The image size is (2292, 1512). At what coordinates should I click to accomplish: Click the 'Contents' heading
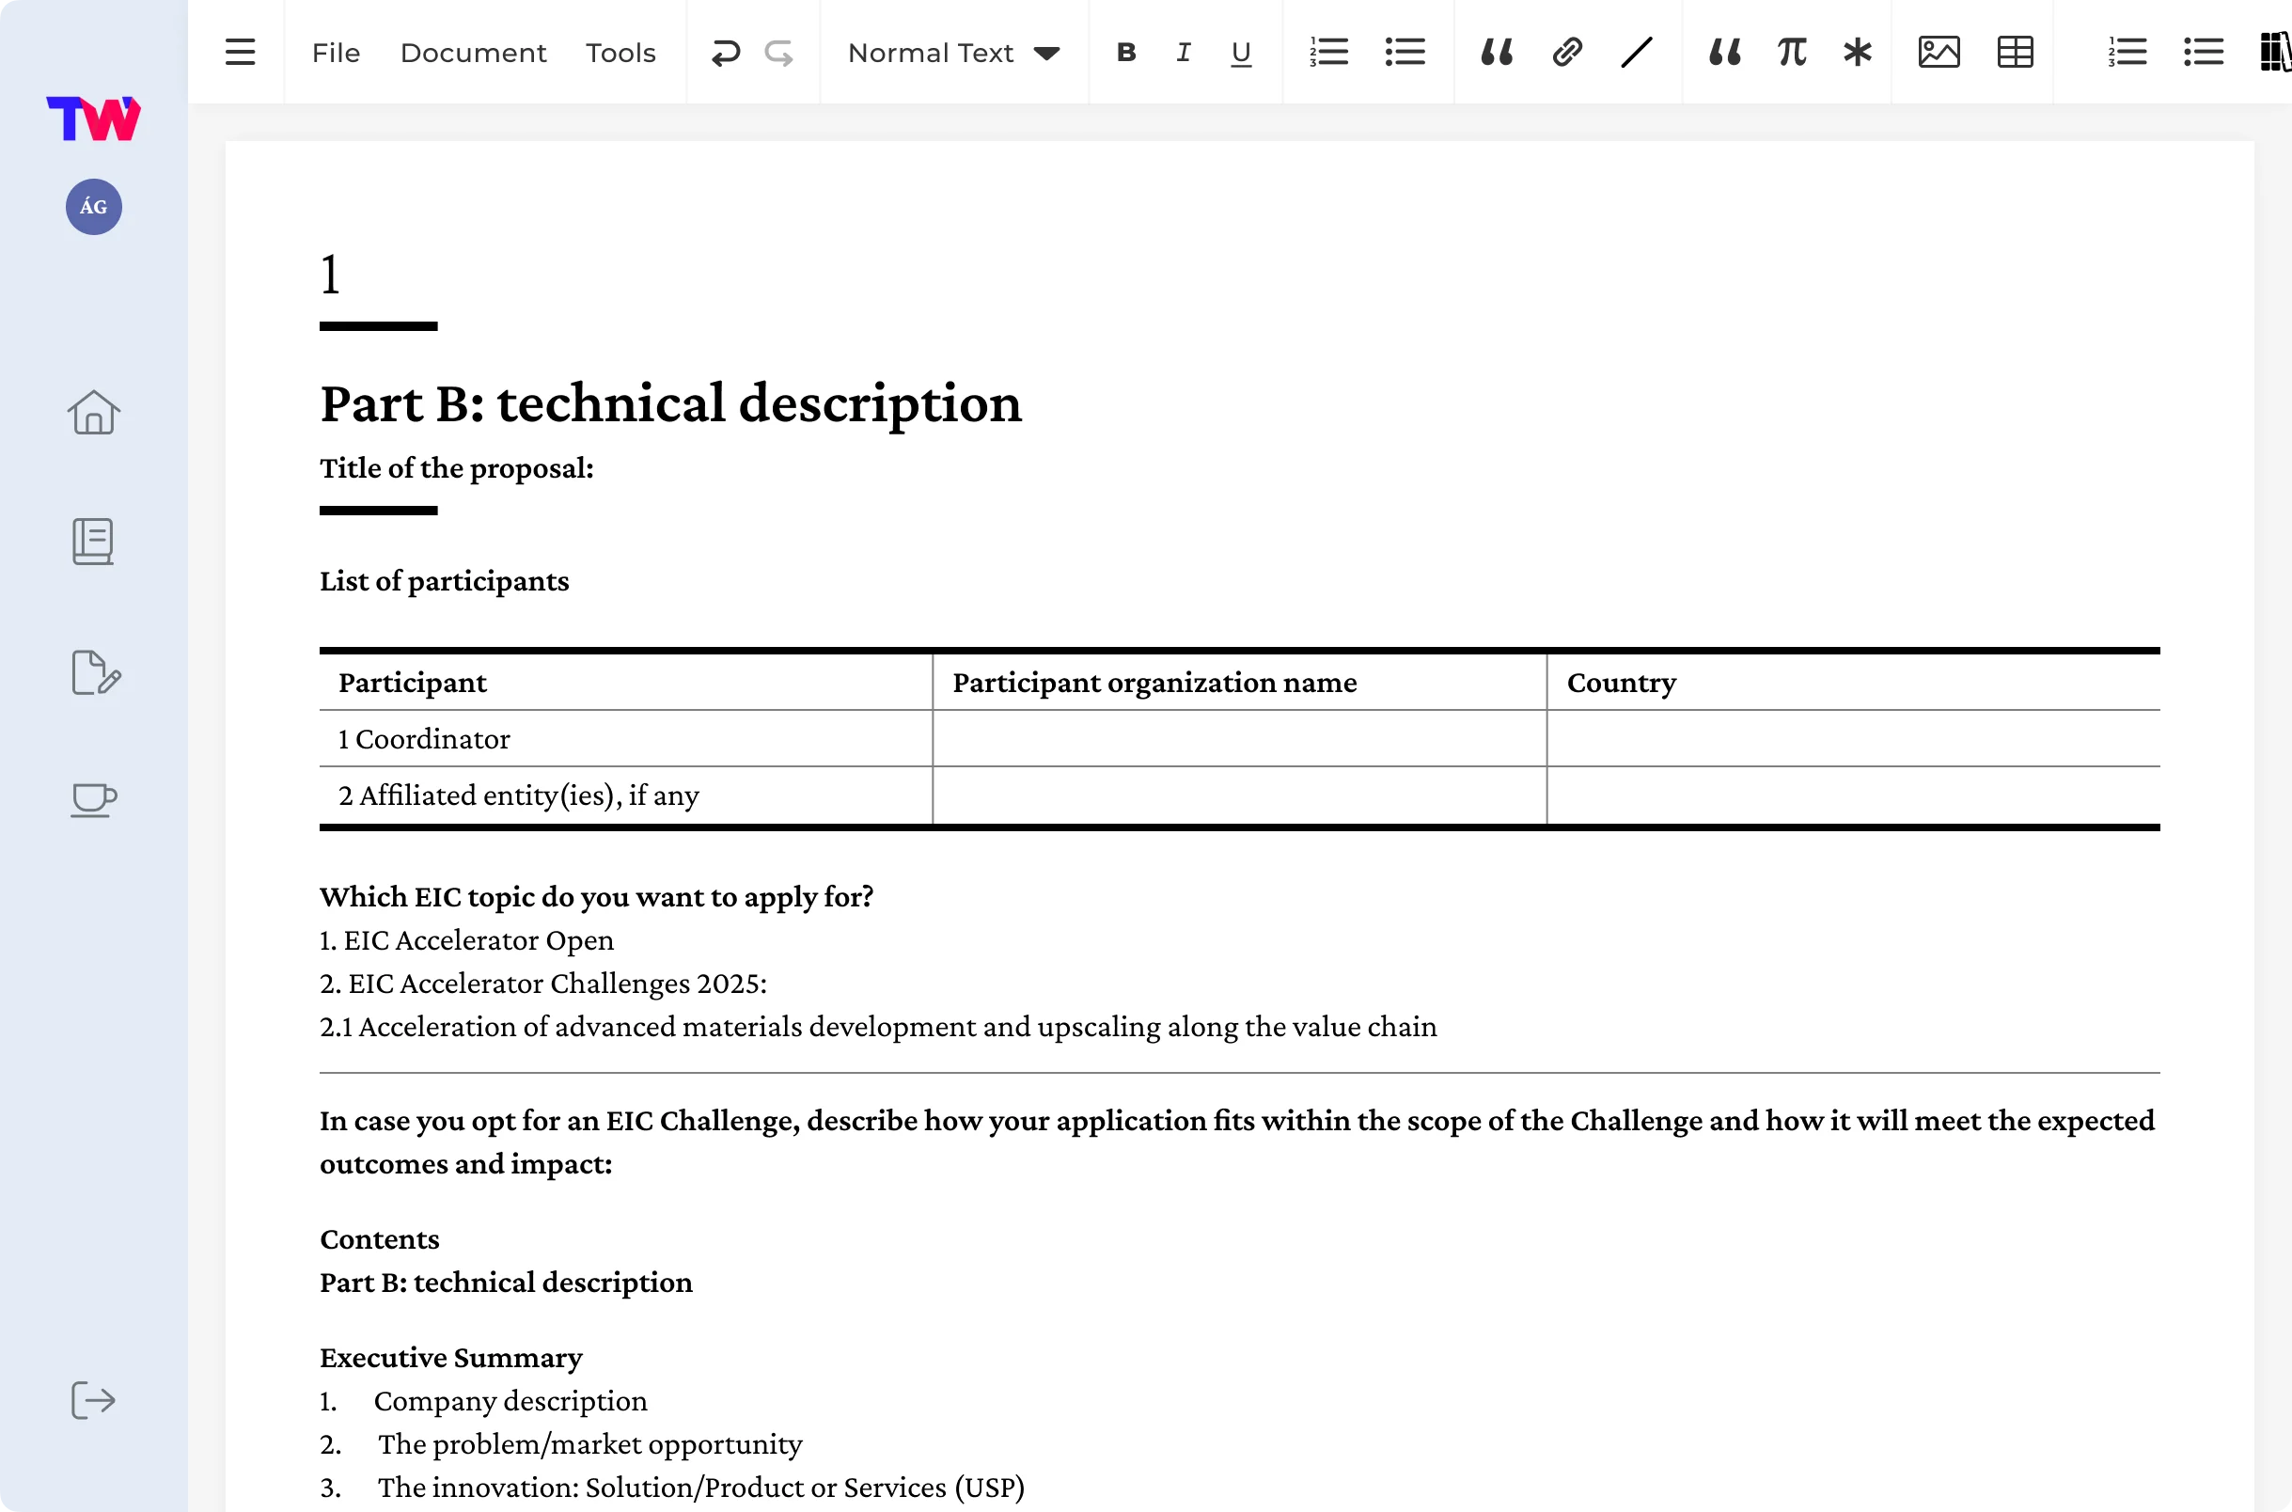pos(380,1239)
